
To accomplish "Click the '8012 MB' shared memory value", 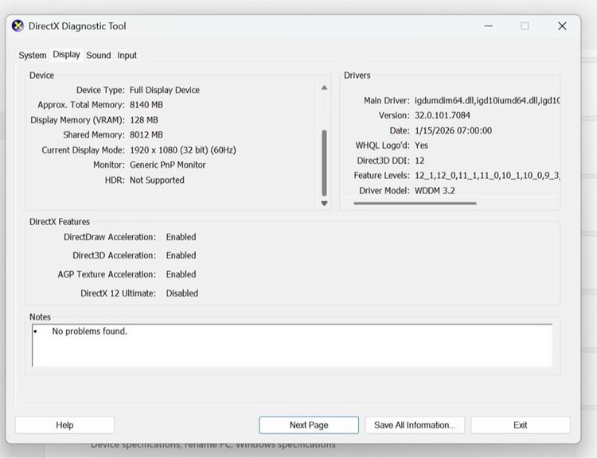I will coord(146,135).
